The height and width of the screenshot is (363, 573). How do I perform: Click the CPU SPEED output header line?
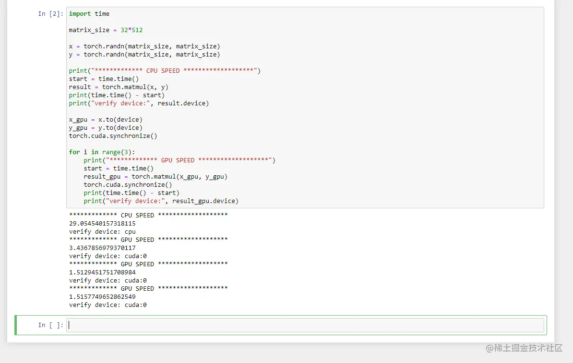tap(148, 215)
